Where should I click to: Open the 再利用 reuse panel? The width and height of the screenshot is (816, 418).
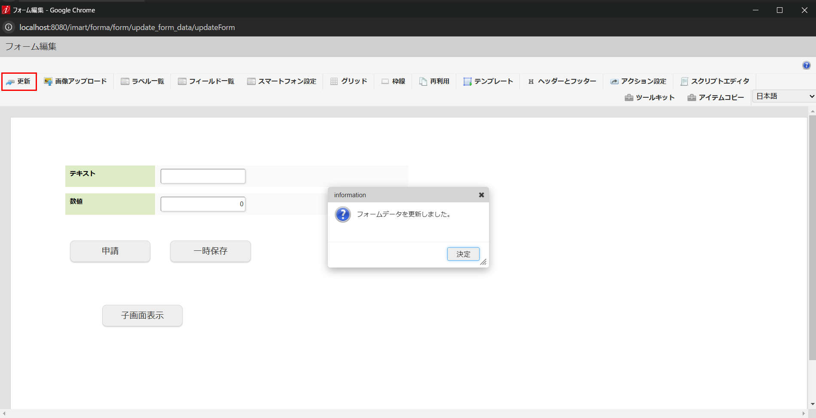point(434,81)
